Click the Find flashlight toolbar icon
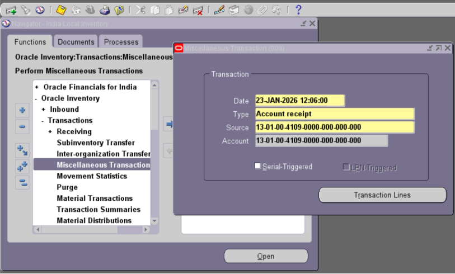This screenshot has height=274, width=455. click(26, 11)
